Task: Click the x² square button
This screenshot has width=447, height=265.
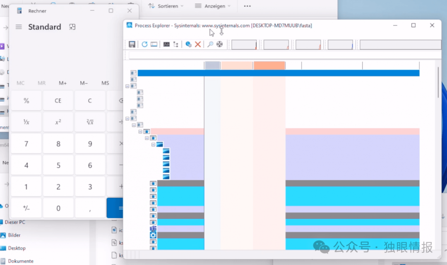Action: pos(58,122)
